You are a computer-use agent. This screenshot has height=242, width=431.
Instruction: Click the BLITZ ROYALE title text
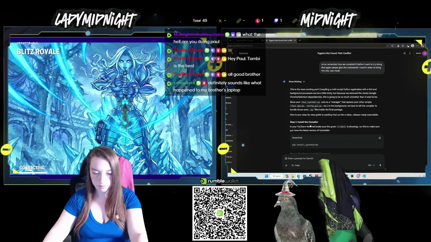[38, 52]
